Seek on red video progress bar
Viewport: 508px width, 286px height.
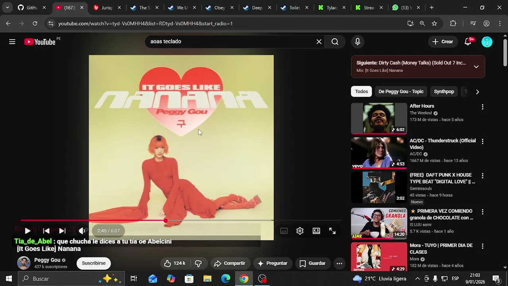tap(181, 220)
